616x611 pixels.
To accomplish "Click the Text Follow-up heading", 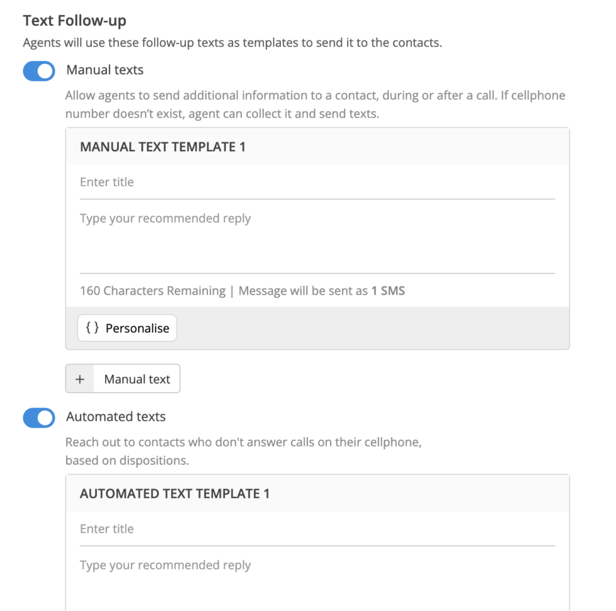I will 75,20.
